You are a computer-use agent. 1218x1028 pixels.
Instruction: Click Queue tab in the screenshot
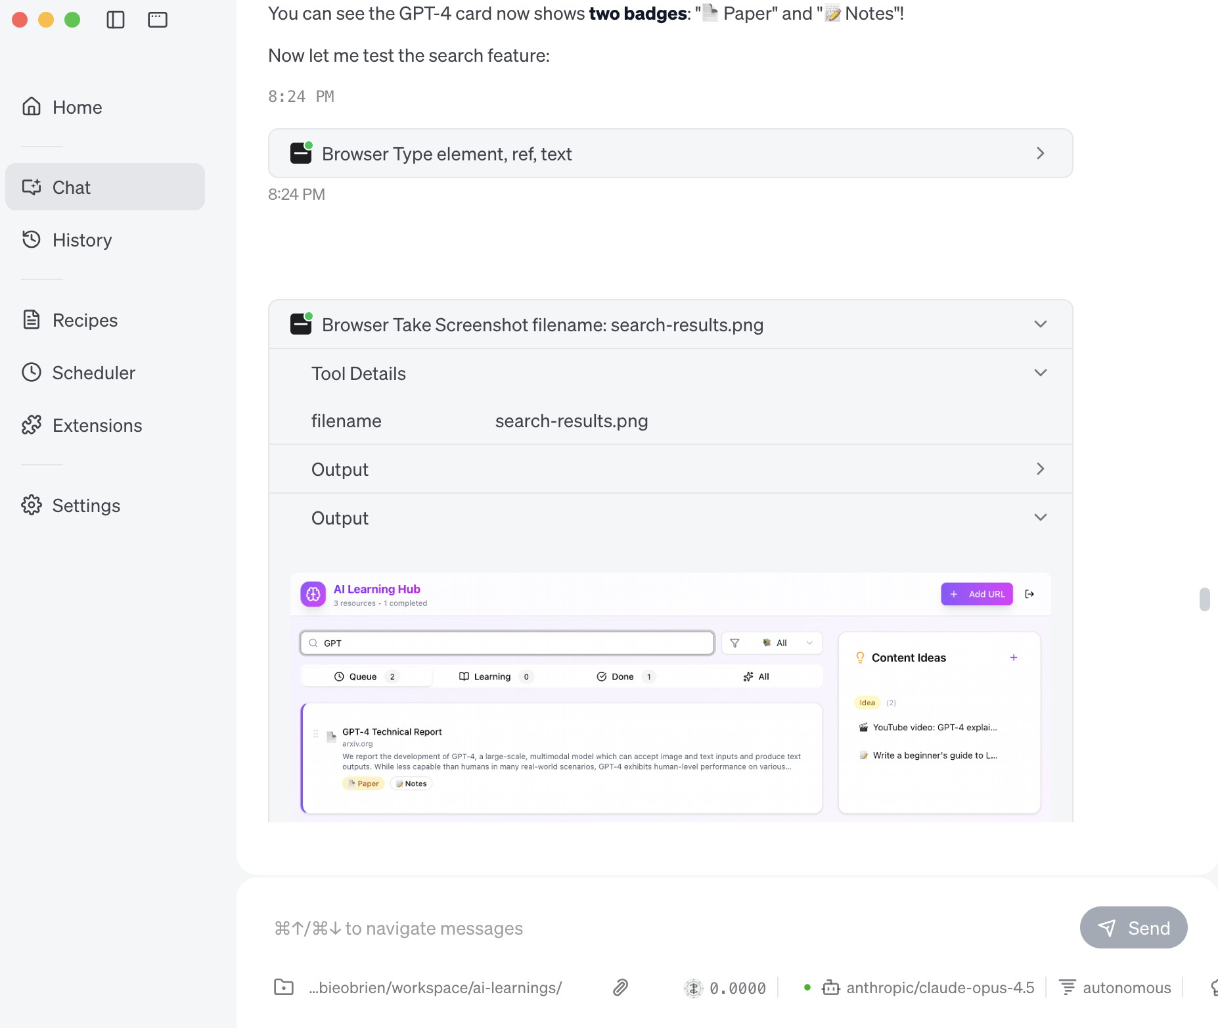coord(367,676)
